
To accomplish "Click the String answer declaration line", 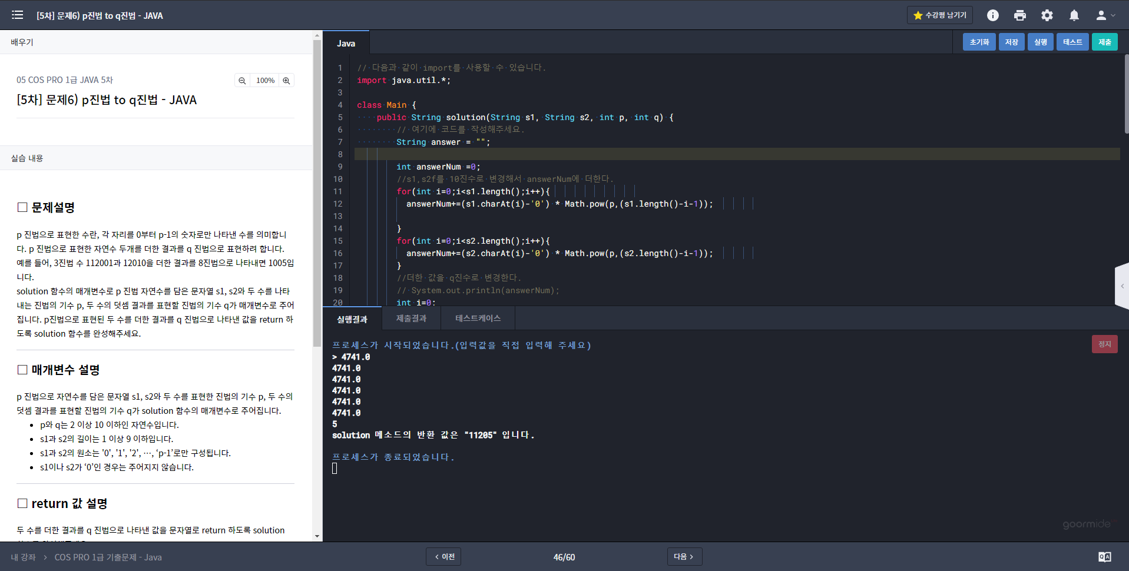I will 443,142.
